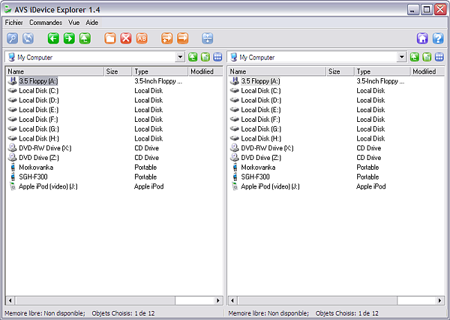
Task: Click right panel horizontal scrollbar thumb
Action: pyautogui.click(x=317, y=301)
